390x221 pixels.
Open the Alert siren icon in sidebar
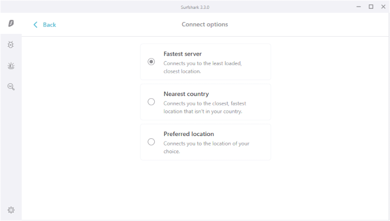(x=11, y=66)
